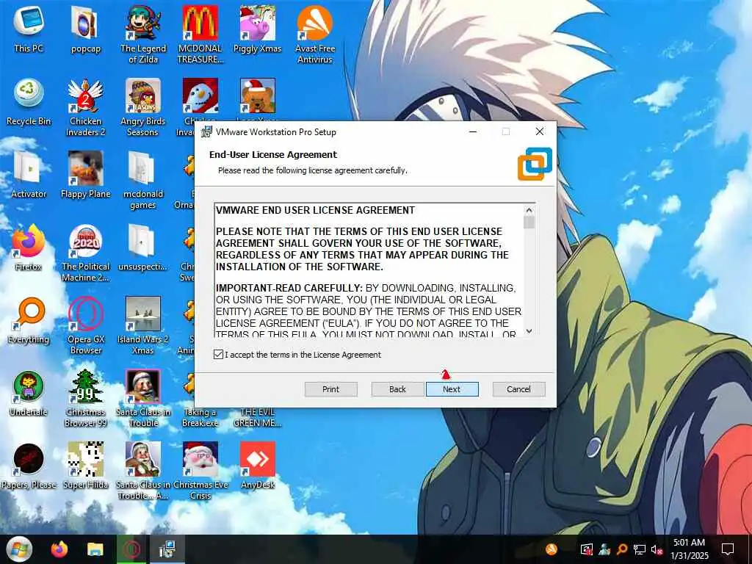Print the license agreement
Image resolution: width=752 pixels, height=564 pixels.
click(x=331, y=389)
